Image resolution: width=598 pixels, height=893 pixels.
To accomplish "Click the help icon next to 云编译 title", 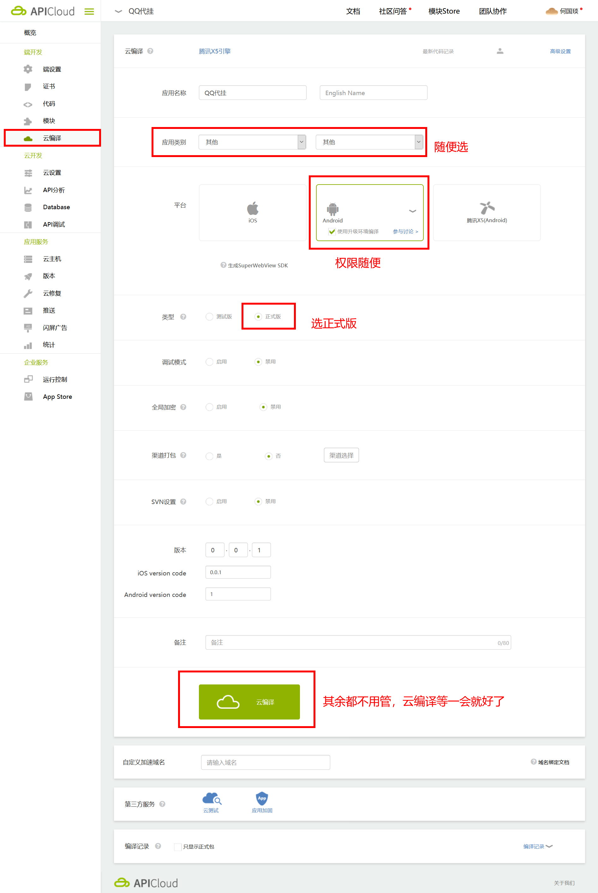I will click(150, 51).
